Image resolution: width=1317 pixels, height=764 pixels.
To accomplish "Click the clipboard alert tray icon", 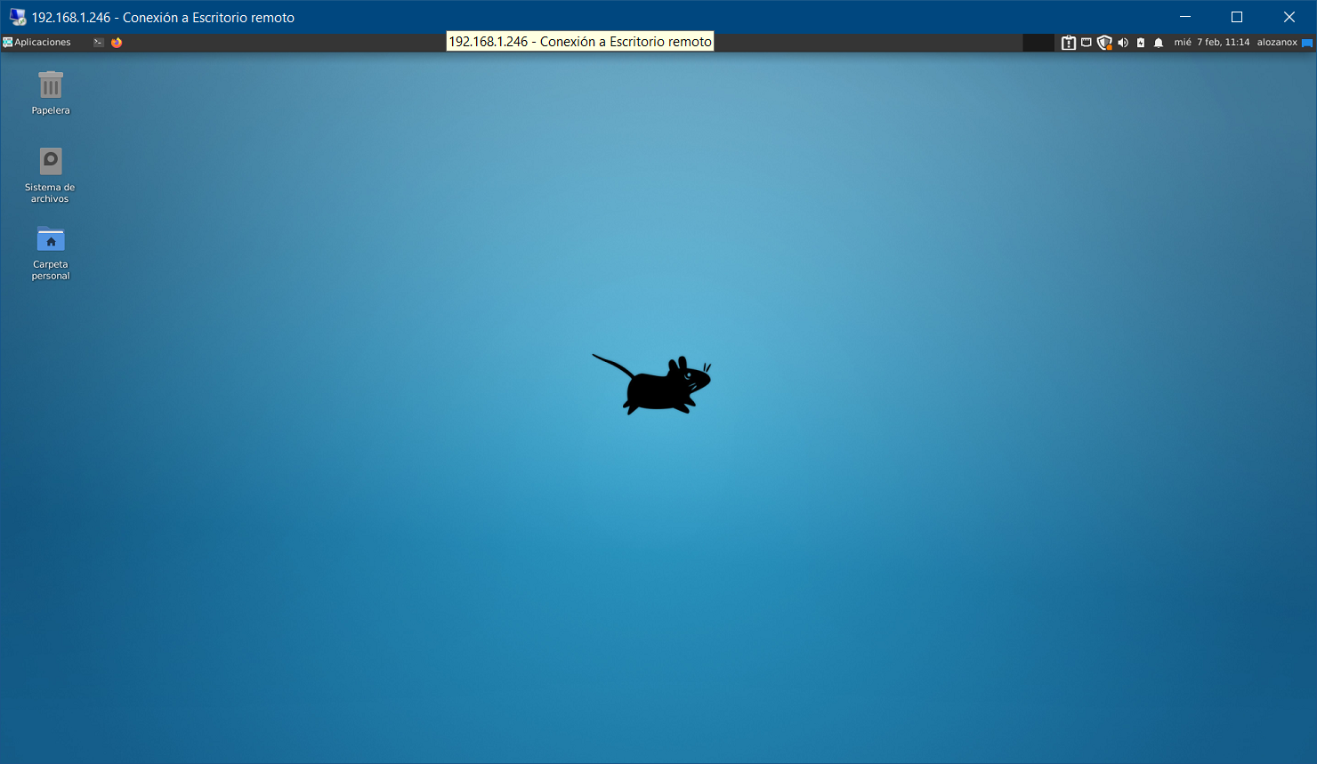I will (1069, 43).
